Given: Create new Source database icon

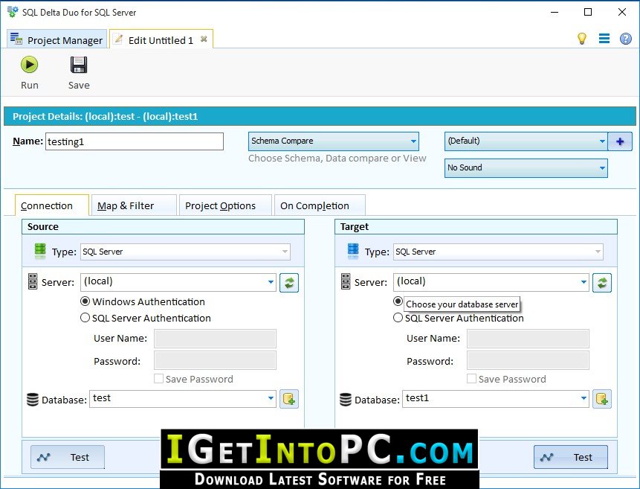Looking at the screenshot, I should [289, 399].
